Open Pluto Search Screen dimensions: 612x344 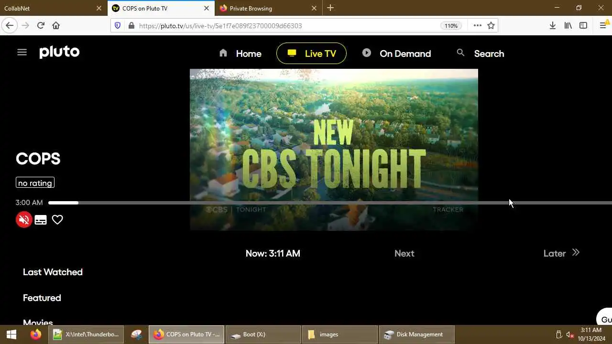point(480,54)
